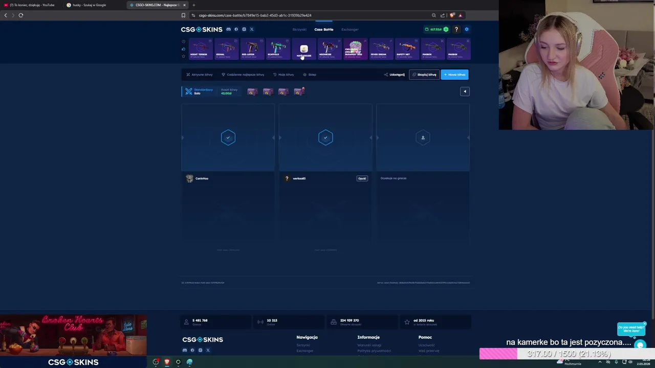Viewport: 655px width, 368px height.
Task: Open the Brave shields icon
Action: coord(452,15)
